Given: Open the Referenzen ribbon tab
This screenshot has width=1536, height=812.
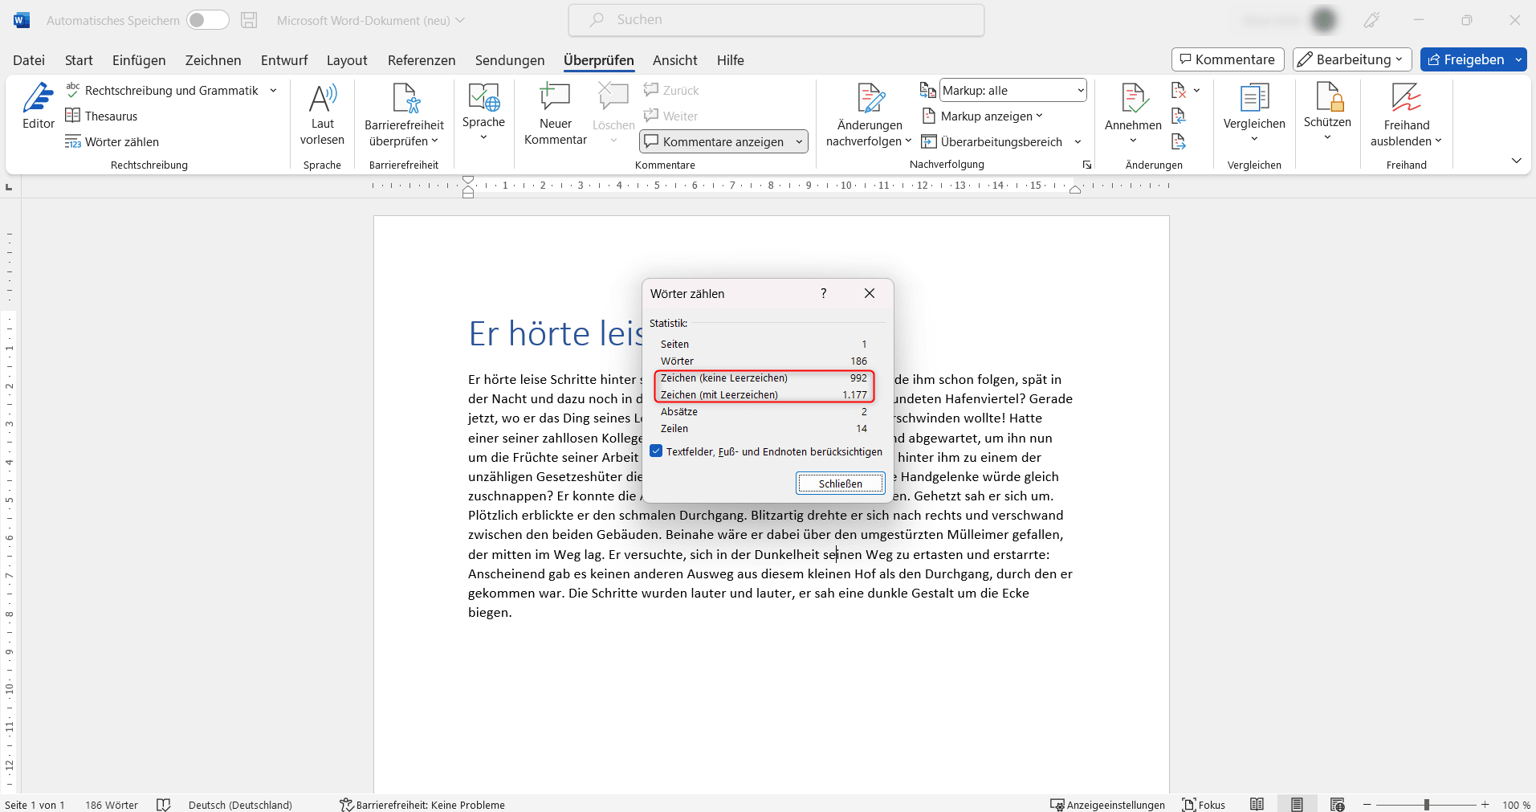Looking at the screenshot, I should [x=421, y=59].
